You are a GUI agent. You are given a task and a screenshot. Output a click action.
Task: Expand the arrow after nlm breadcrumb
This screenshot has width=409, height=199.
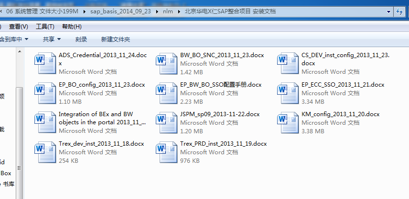179,11
